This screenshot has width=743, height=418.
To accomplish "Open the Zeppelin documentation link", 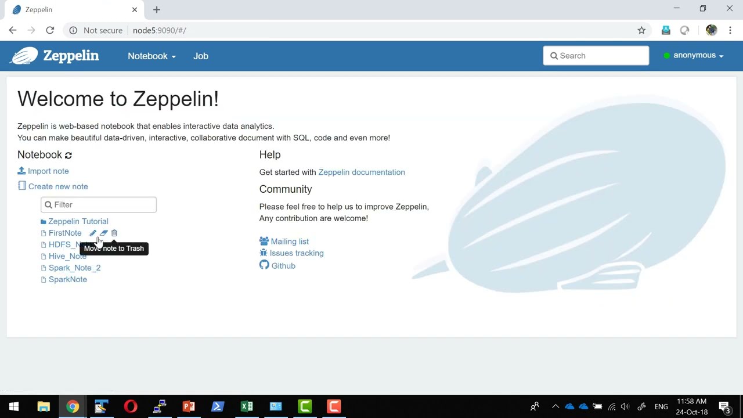I will 362,172.
